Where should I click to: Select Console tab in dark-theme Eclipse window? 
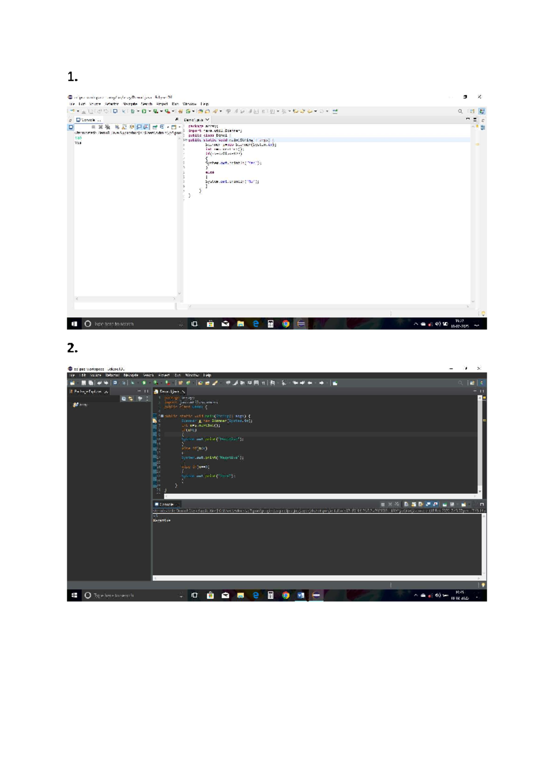pos(167,505)
